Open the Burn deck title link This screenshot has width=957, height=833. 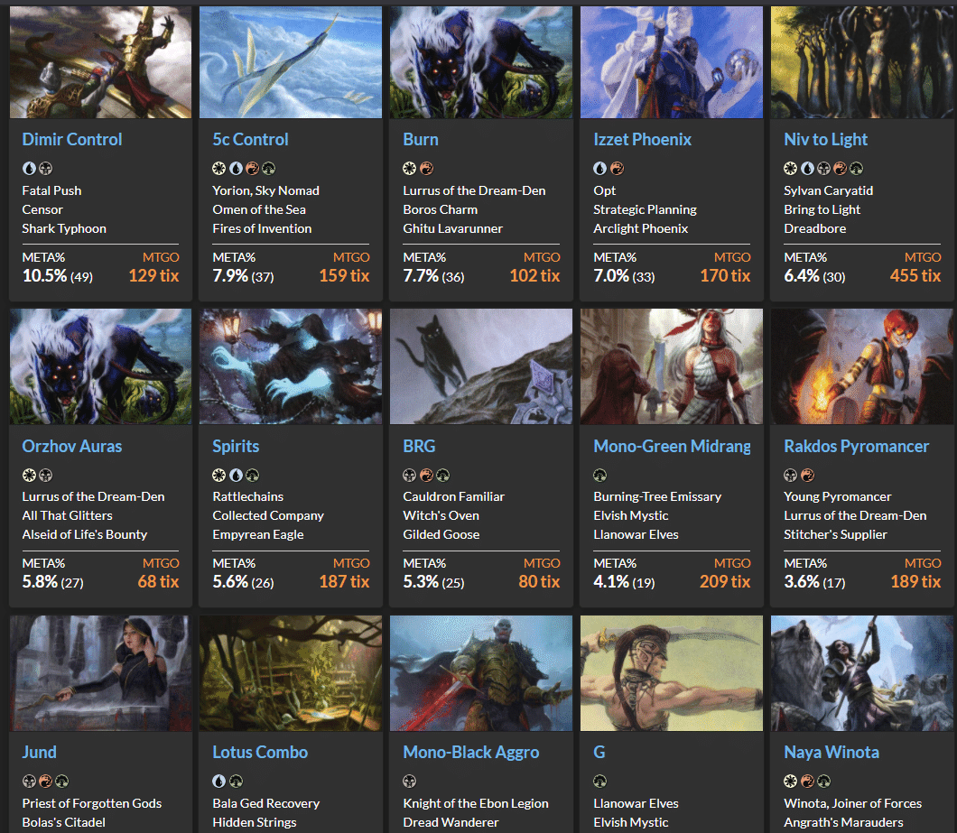pyautogui.click(x=421, y=139)
